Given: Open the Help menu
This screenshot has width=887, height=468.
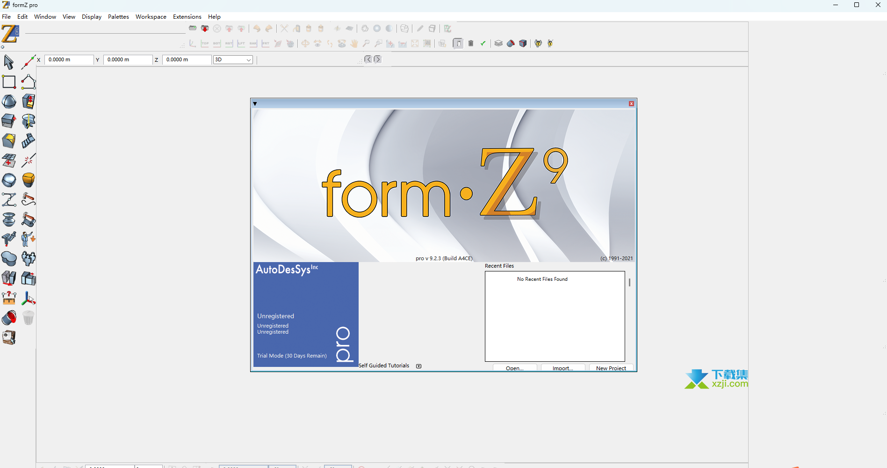Looking at the screenshot, I should point(214,17).
